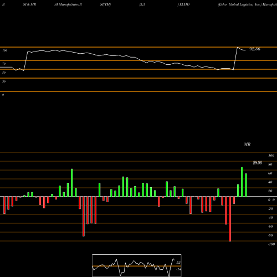Click the '100' label on the RSI left axis
Image resolution: width=277 pixels, height=277 pixels.
pos(4,50)
